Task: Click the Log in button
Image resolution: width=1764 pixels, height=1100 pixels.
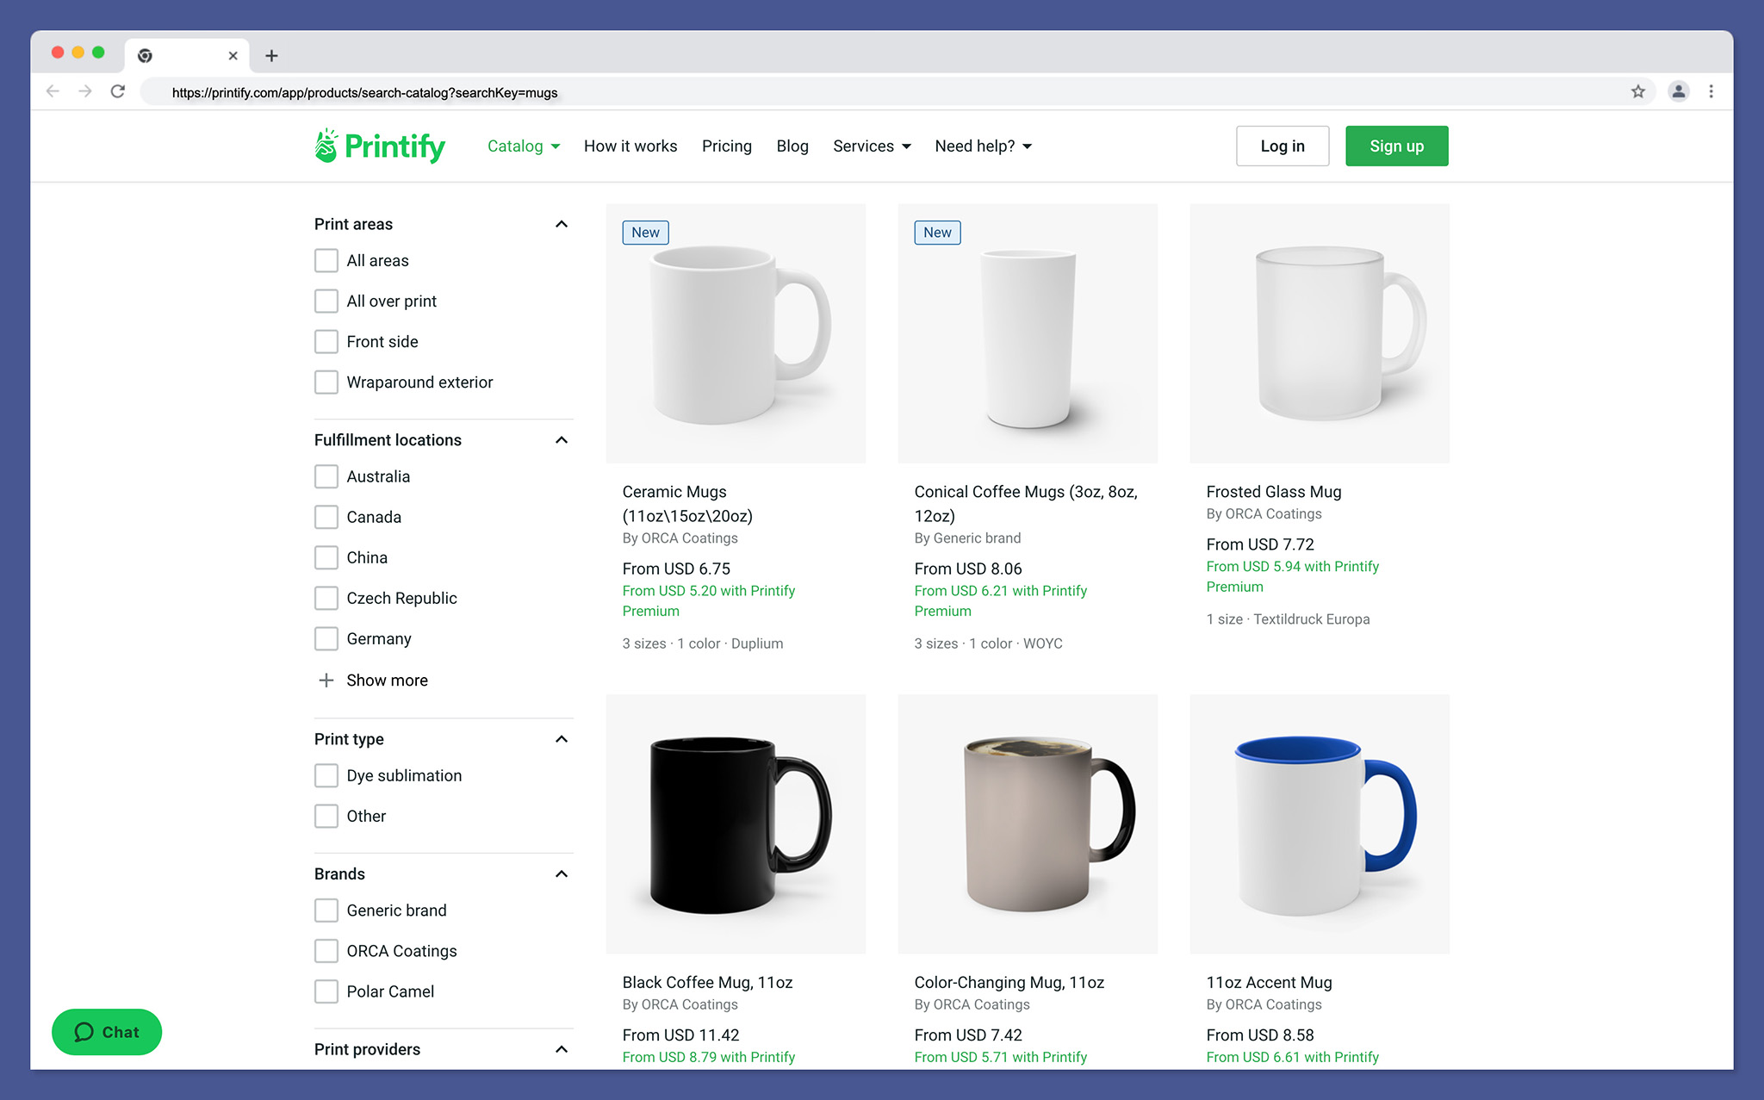Action: 1282,146
